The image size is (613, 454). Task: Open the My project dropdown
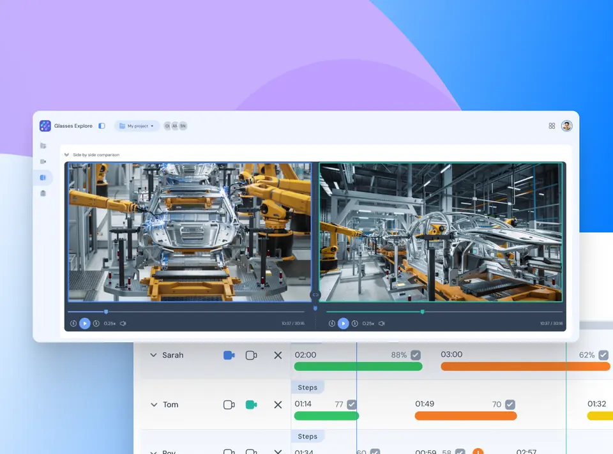click(137, 126)
